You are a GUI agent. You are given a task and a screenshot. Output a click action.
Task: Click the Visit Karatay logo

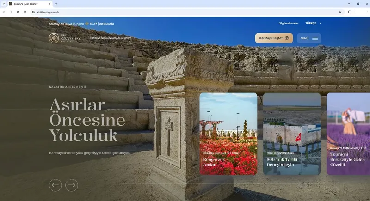[x=67, y=38]
